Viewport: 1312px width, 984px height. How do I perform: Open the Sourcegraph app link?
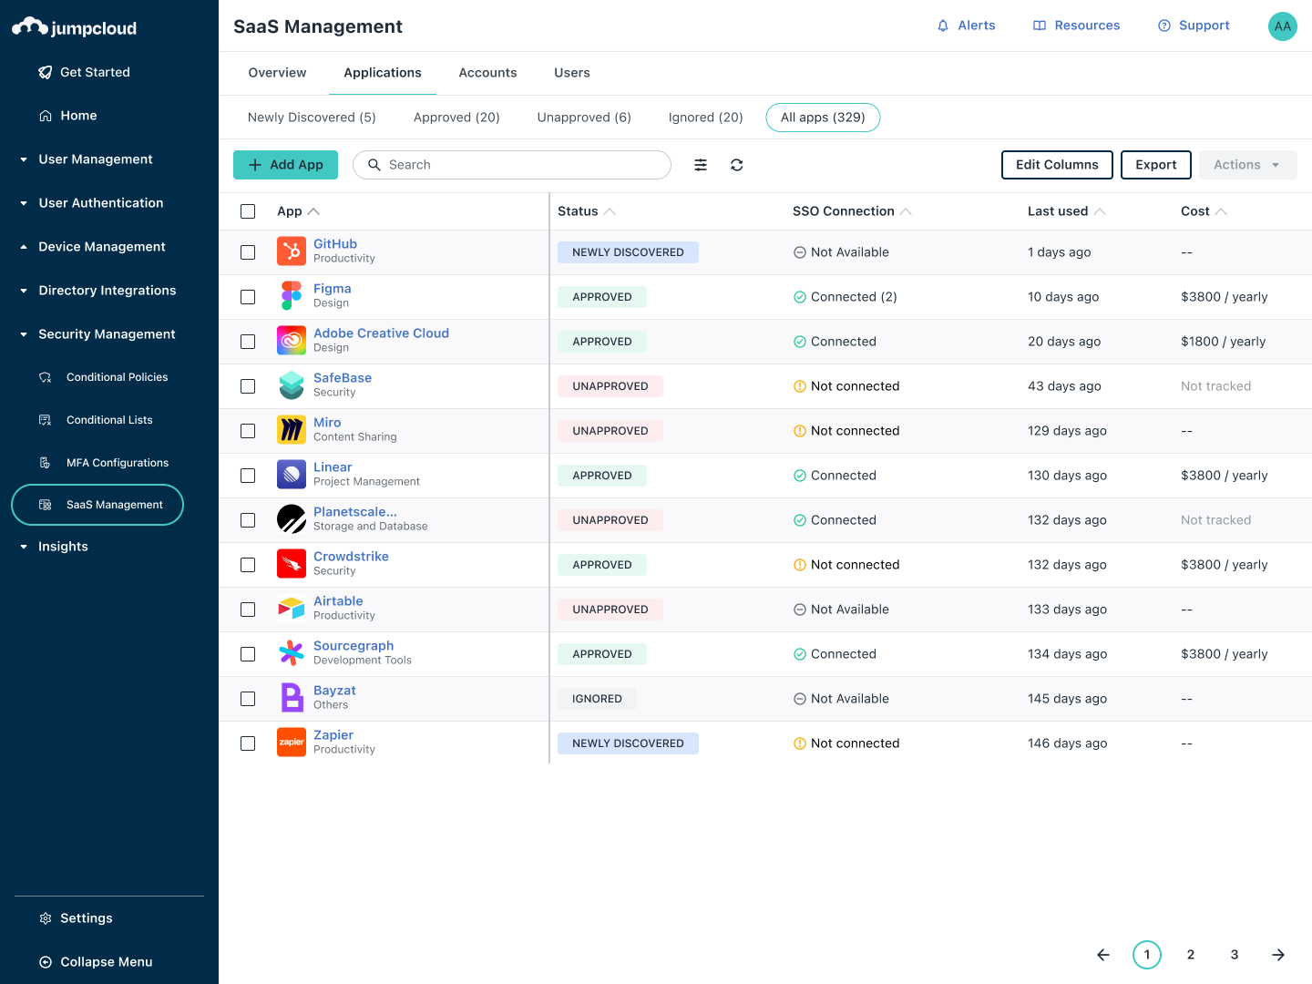click(354, 646)
